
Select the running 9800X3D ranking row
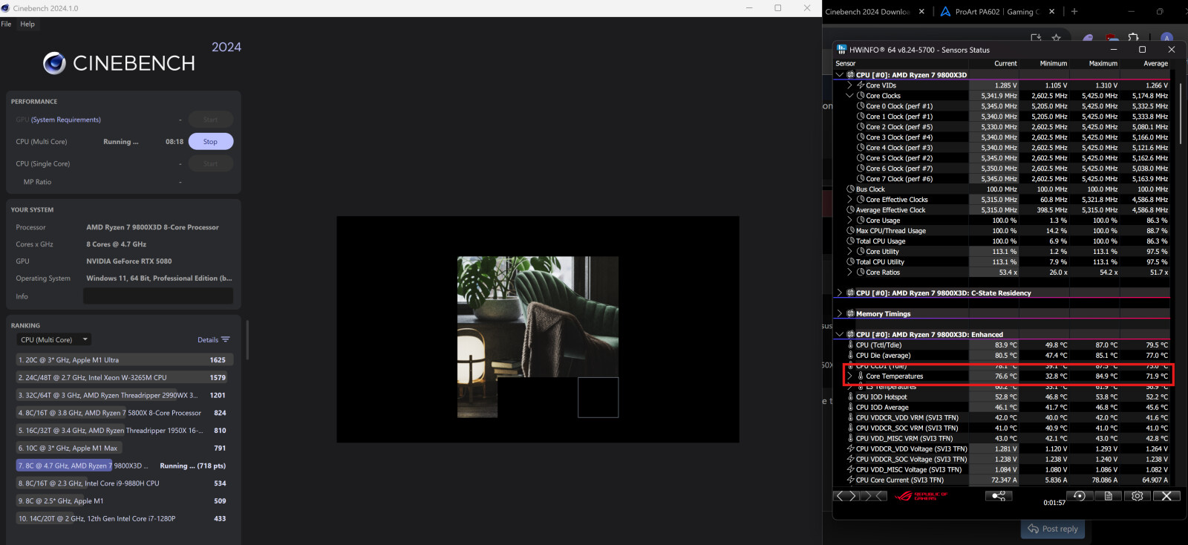click(x=125, y=466)
